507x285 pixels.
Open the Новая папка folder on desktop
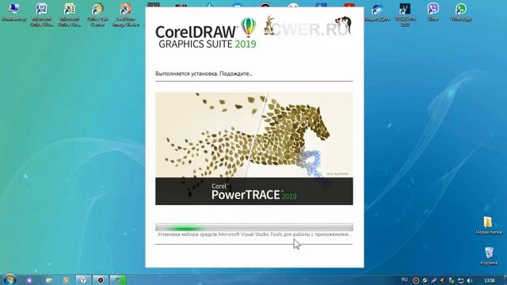pyautogui.click(x=488, y=225)
